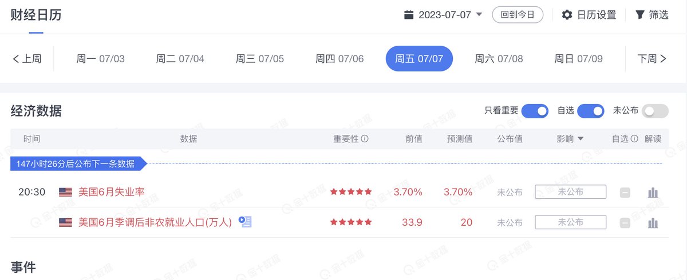
Task: Expand the 2023-07-07 date dropdown
Action: coord(479,15)
